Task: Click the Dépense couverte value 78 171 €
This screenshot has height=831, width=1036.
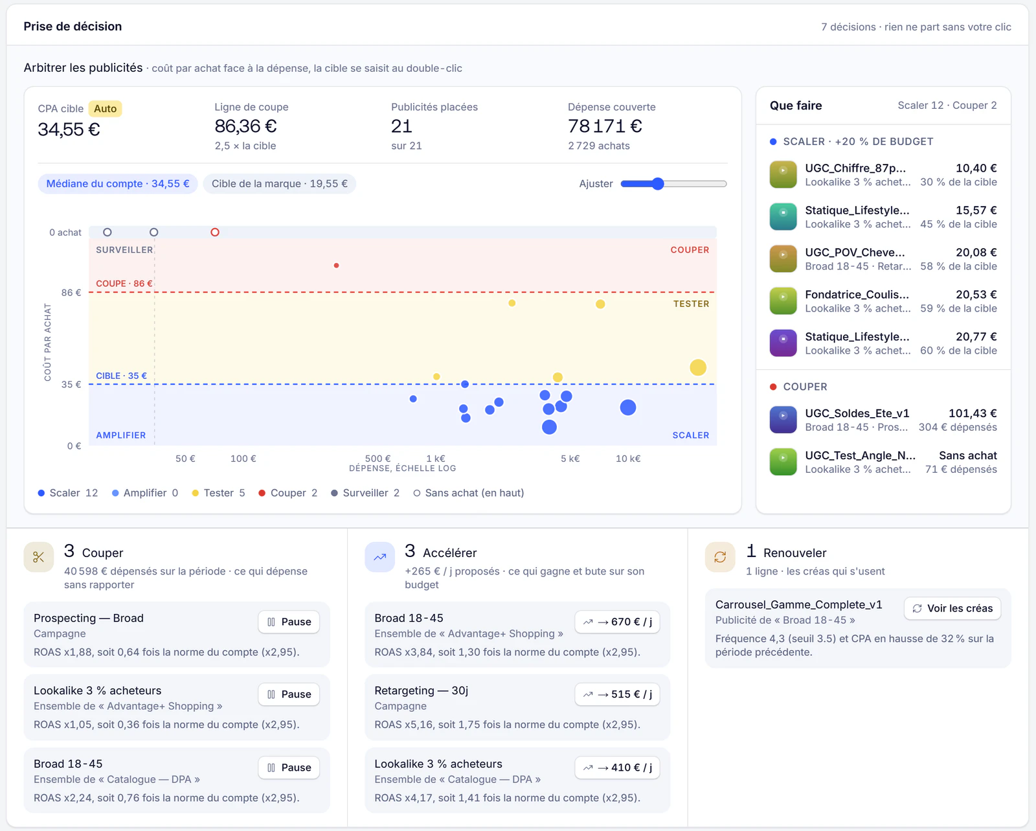Action: (605, 126)
